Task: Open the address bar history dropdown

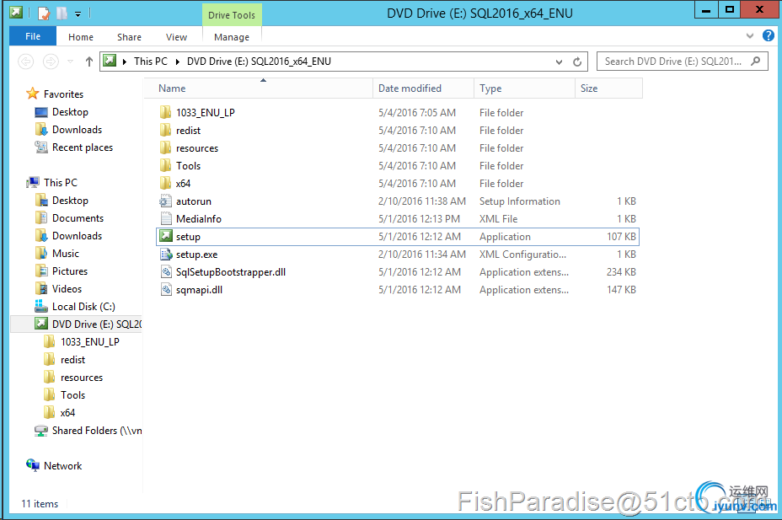Action: coord(559,62)
